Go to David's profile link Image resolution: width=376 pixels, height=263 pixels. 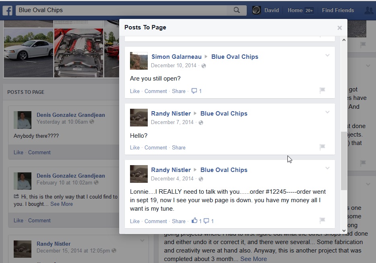[271, 10]
